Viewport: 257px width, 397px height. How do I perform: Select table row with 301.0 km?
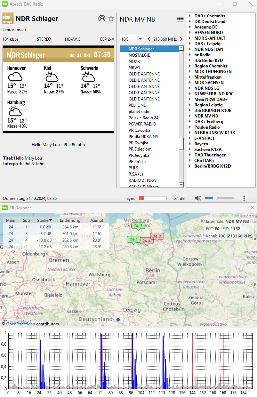(x=56, y=234)
